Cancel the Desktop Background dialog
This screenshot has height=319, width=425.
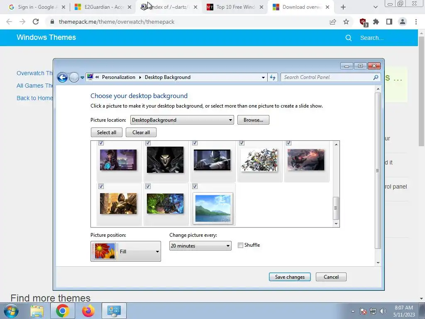pos(331,277)
